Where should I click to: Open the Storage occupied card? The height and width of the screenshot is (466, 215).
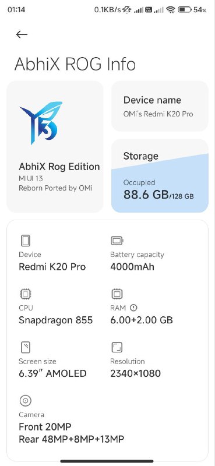(x=160, y=176)
